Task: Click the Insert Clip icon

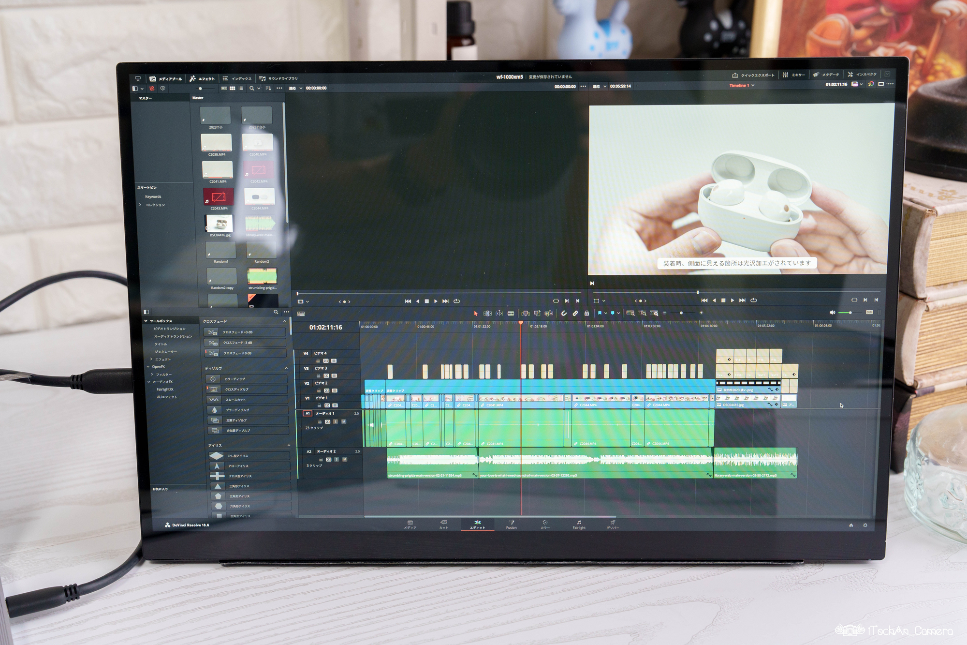Action: pyautogui.click(x=526, y=314)
